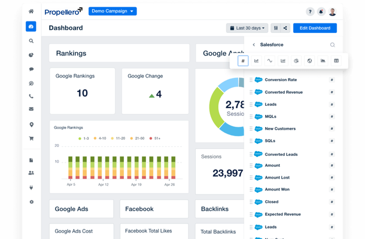Screen dimensions: 365x239
Task: Click the help question mark icon
Action: coord(310,11)
